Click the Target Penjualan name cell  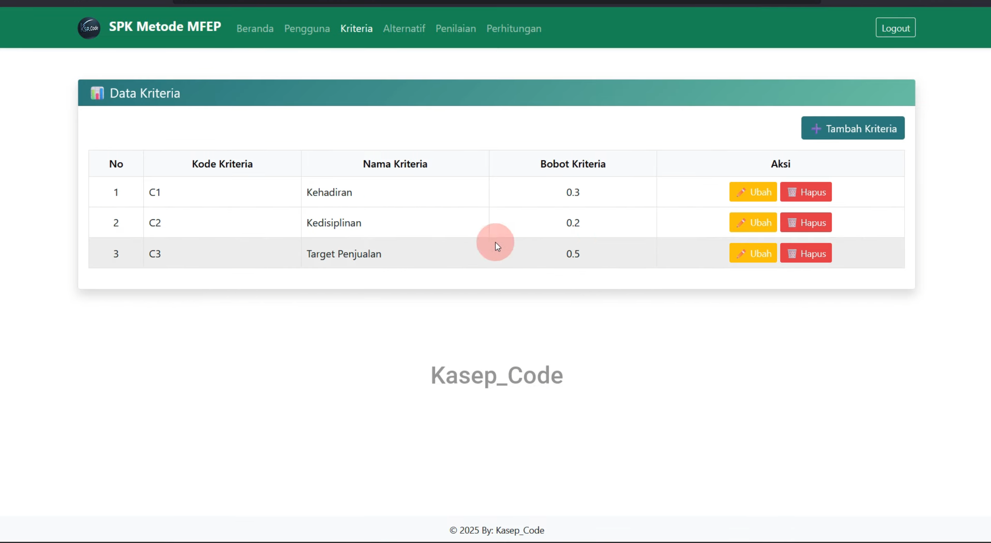(x=395, y=254)
